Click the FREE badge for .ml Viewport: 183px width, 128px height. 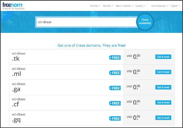point(115,73)
